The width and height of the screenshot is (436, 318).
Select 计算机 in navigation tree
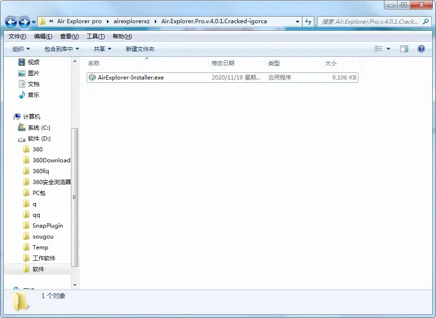click(x=31, y=116)
